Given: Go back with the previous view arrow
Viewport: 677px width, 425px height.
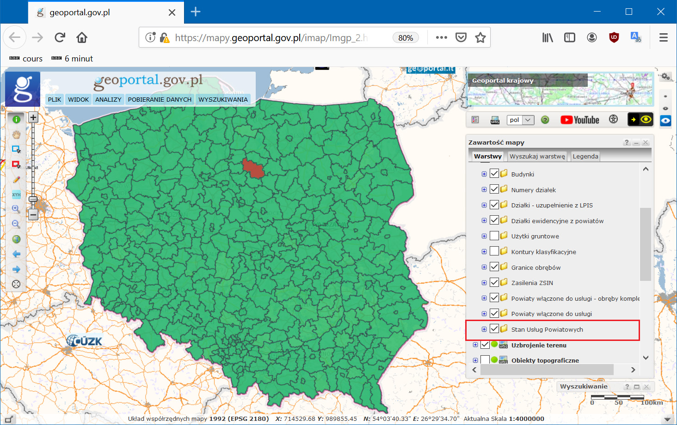Looking at the screenshot, I should [x=16, y=254].
